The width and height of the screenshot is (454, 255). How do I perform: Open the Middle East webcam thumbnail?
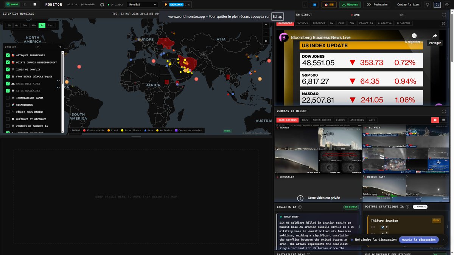click(x=406, y=188)
